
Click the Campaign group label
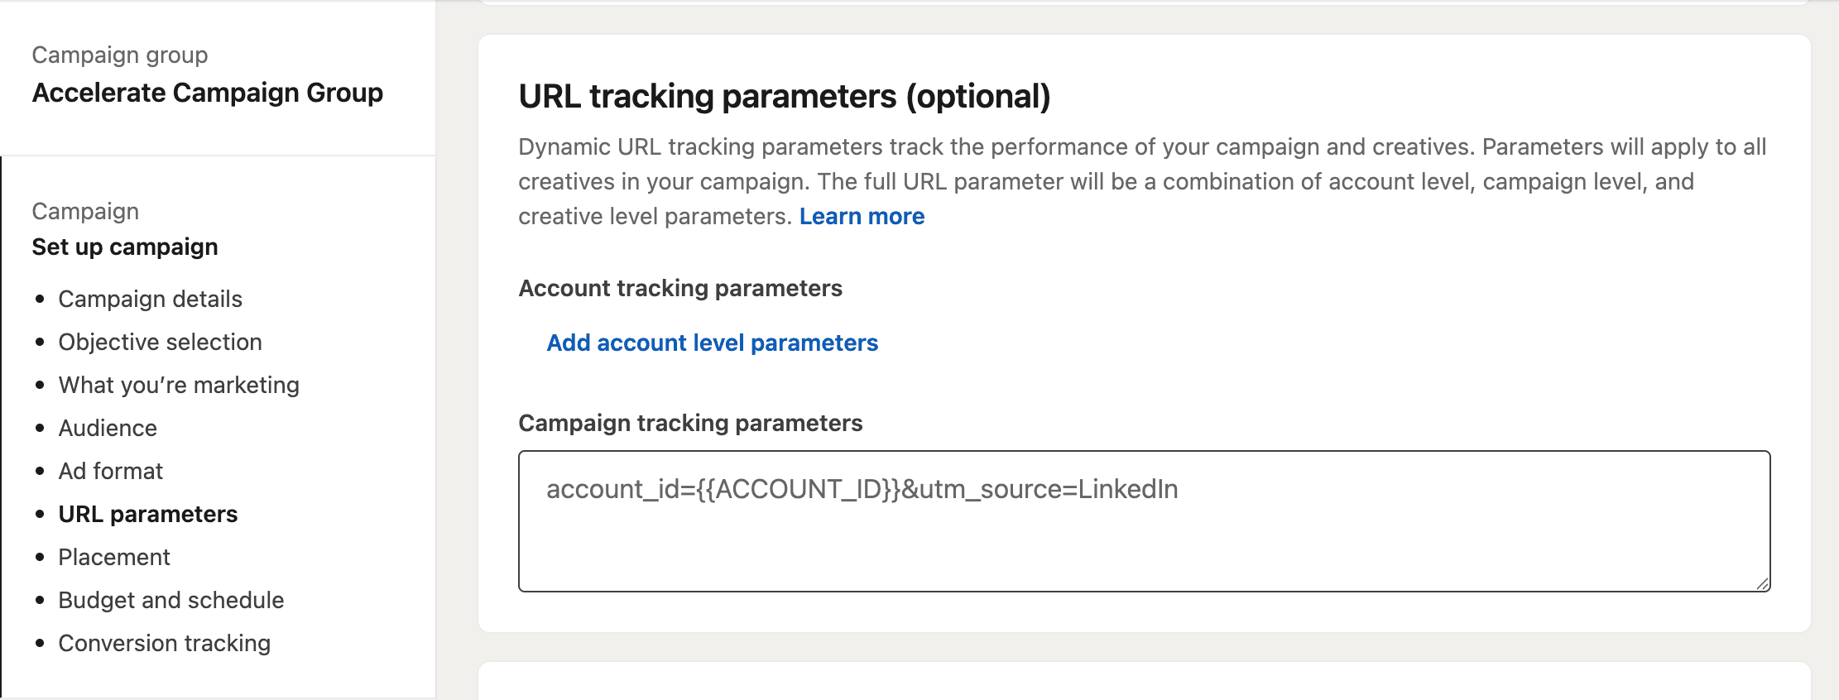[120, 55]
